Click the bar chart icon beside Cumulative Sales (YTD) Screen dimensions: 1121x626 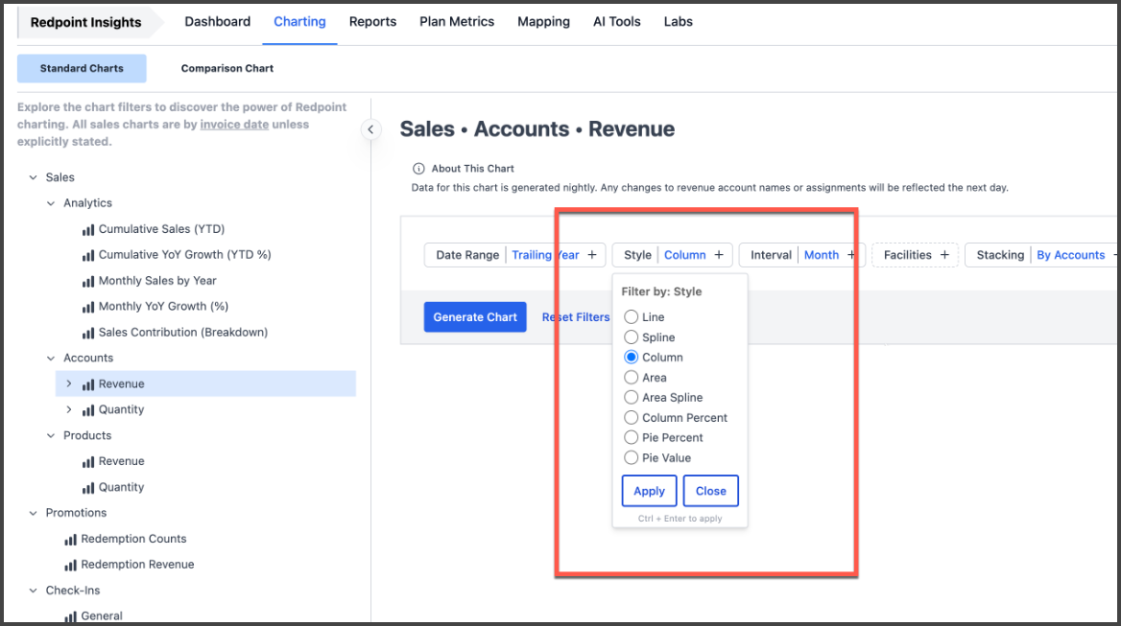click(88, 229)
